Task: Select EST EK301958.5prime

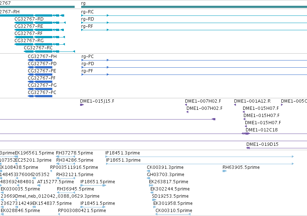Action: [x=155, y=207]
